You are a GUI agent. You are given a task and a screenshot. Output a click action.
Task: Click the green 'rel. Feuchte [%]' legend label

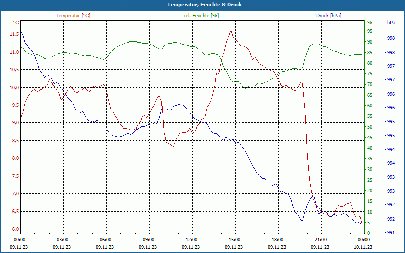click(x=201, y=16)
